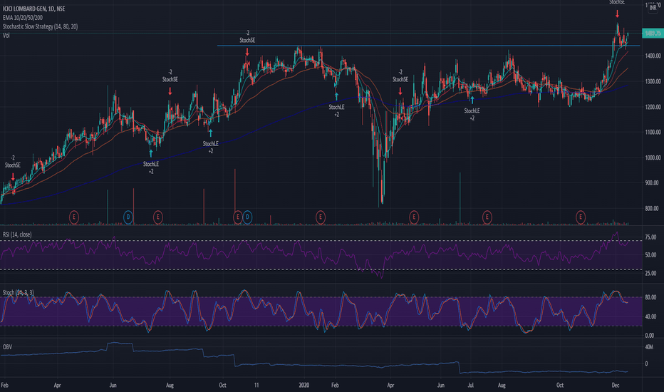
Task: Click the earnings E marker left of the October D
Action: click(x=237, y=217)
